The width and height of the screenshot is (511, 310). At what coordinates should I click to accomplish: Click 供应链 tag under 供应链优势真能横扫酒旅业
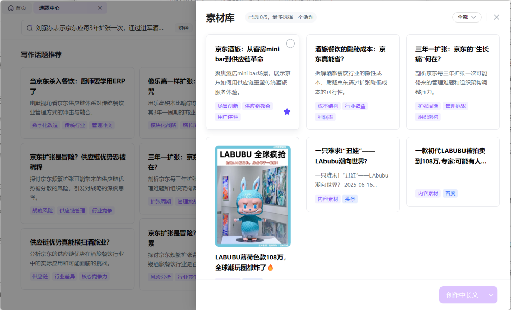pos(40,276)
